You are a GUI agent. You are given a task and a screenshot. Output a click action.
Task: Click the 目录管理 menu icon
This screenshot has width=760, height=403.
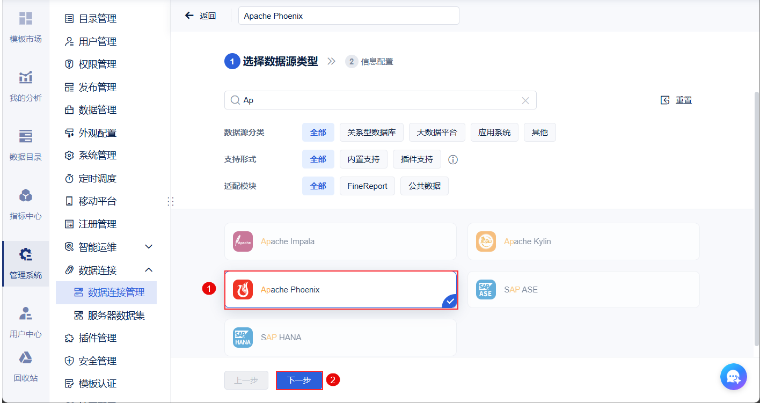69,19
